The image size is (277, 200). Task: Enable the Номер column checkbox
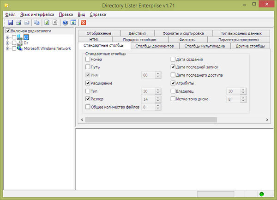88,60
